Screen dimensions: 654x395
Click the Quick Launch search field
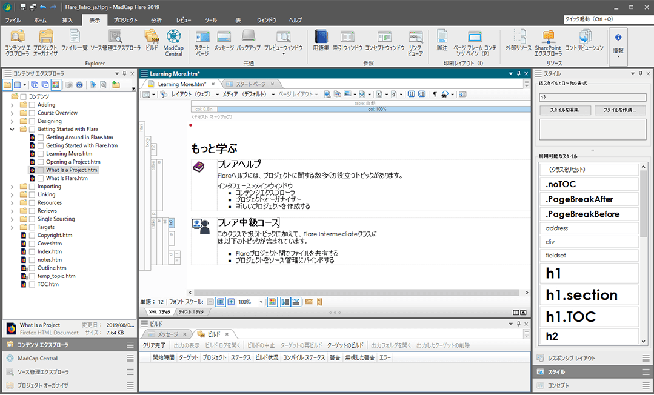coord(609,19)
